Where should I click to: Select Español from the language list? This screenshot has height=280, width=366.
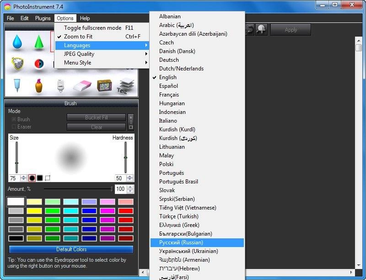coord(197,86)
